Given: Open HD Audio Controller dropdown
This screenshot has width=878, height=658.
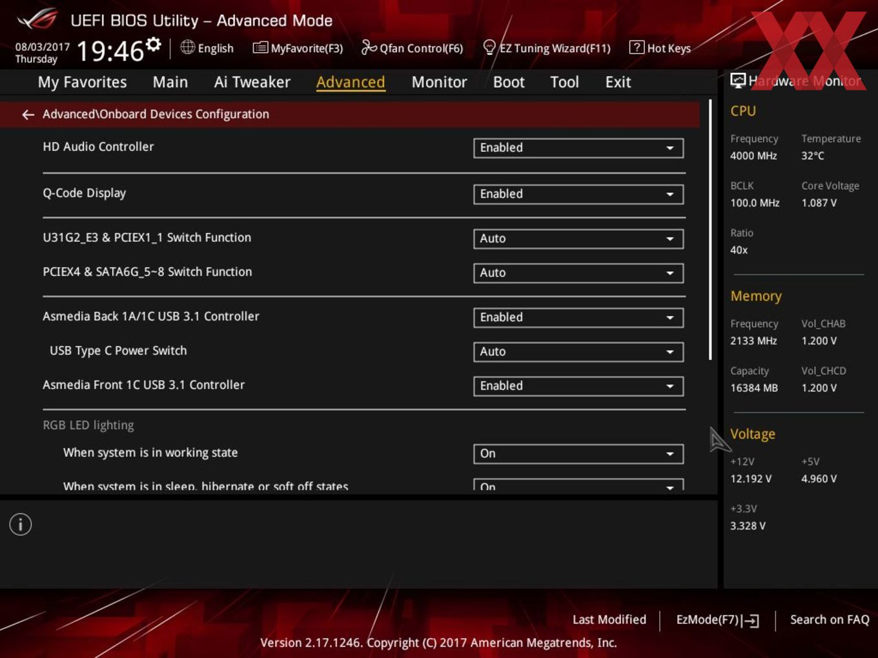Looking at the screenshot, I should [x=578, y=148].
